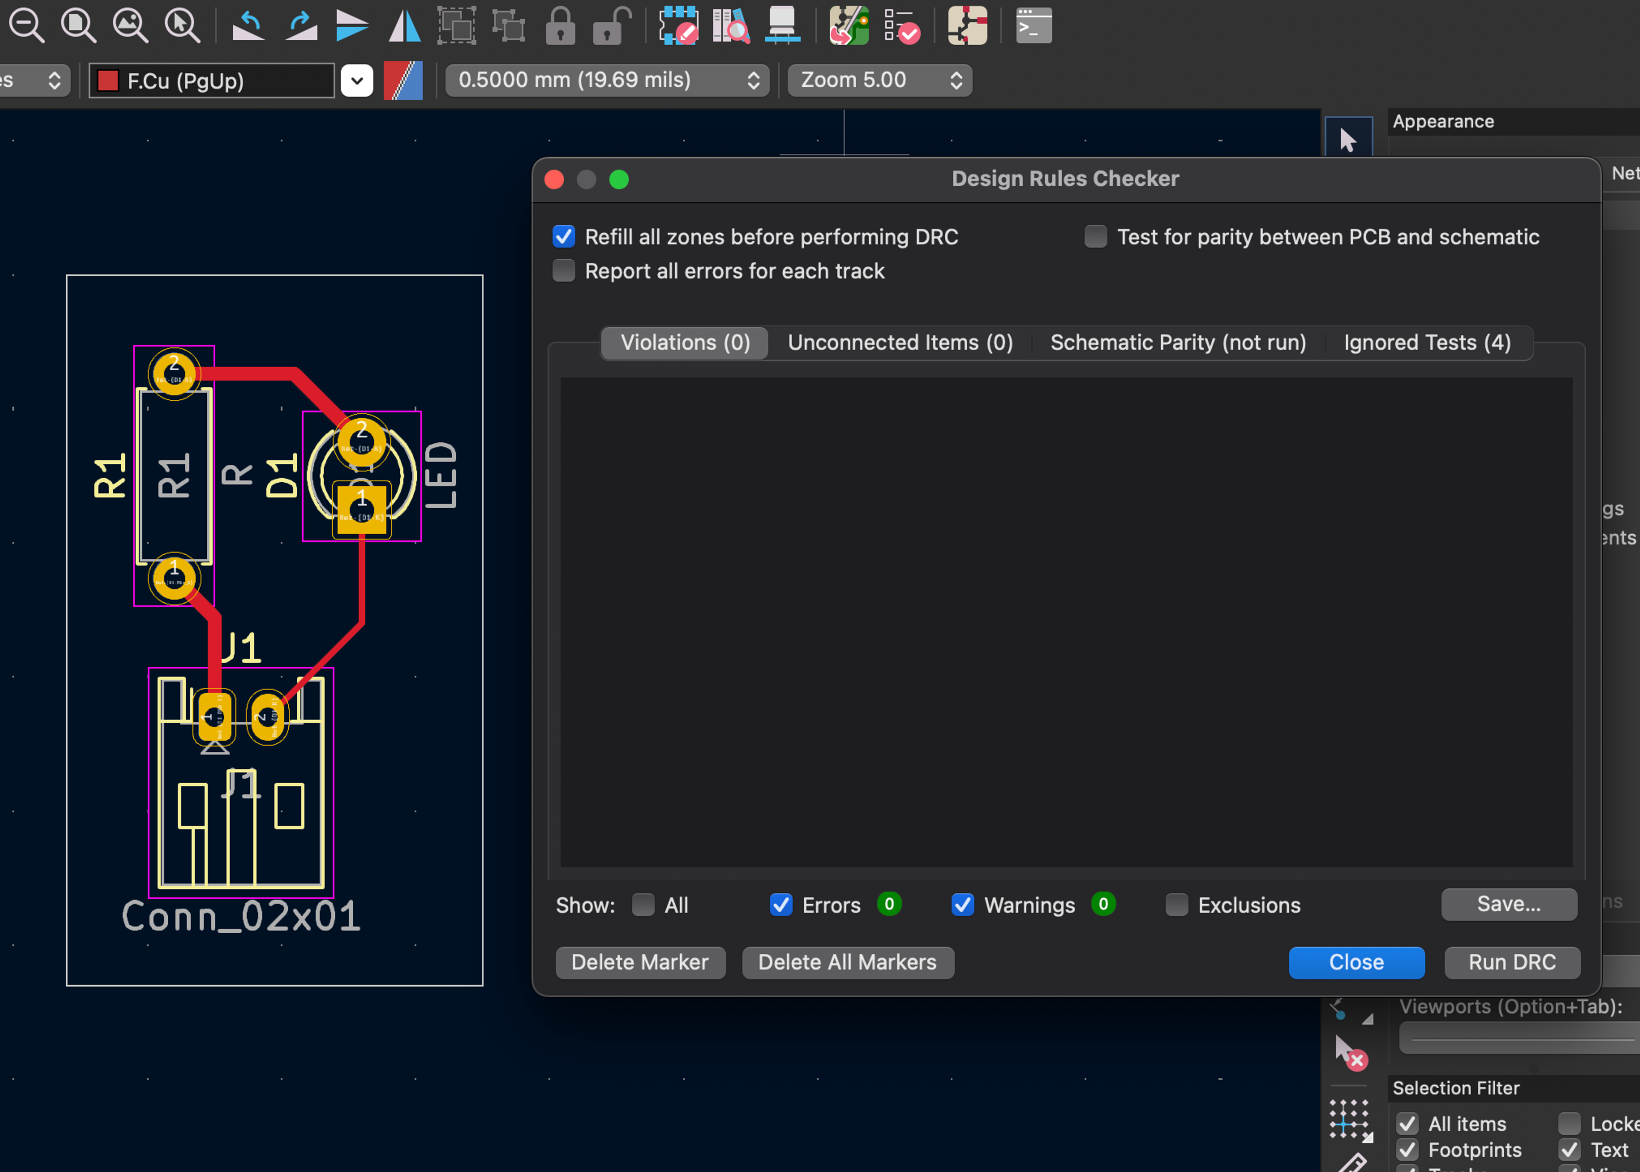The width and height of the screenshot is (1640, 1172).
Task: Click the zoom out magnifier icon
Action: tap(27, 26)
